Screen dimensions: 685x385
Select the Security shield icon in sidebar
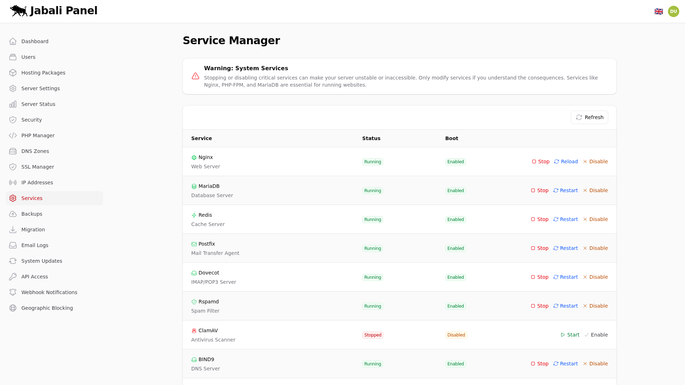click(13, 120)
